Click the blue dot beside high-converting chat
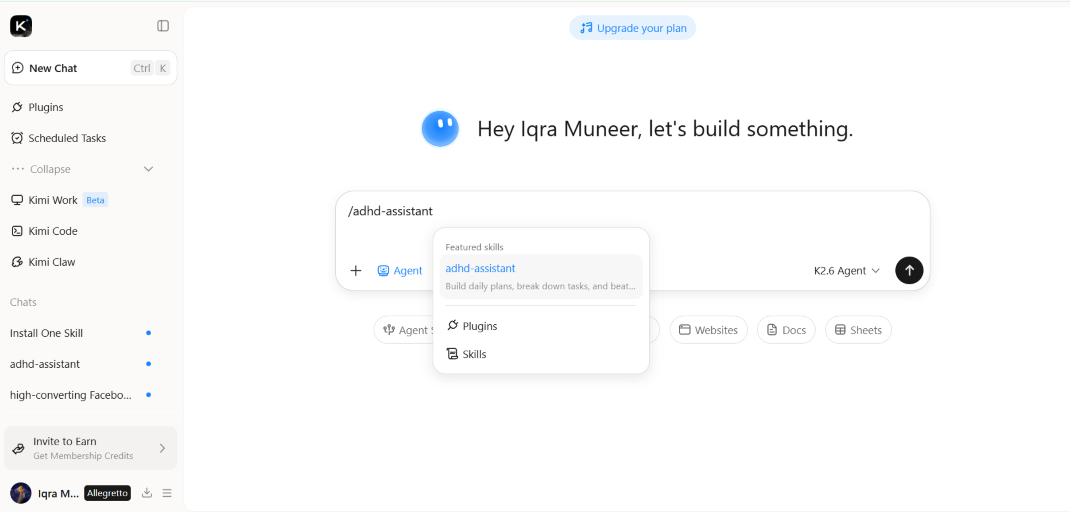 click(x=148, y=395)
